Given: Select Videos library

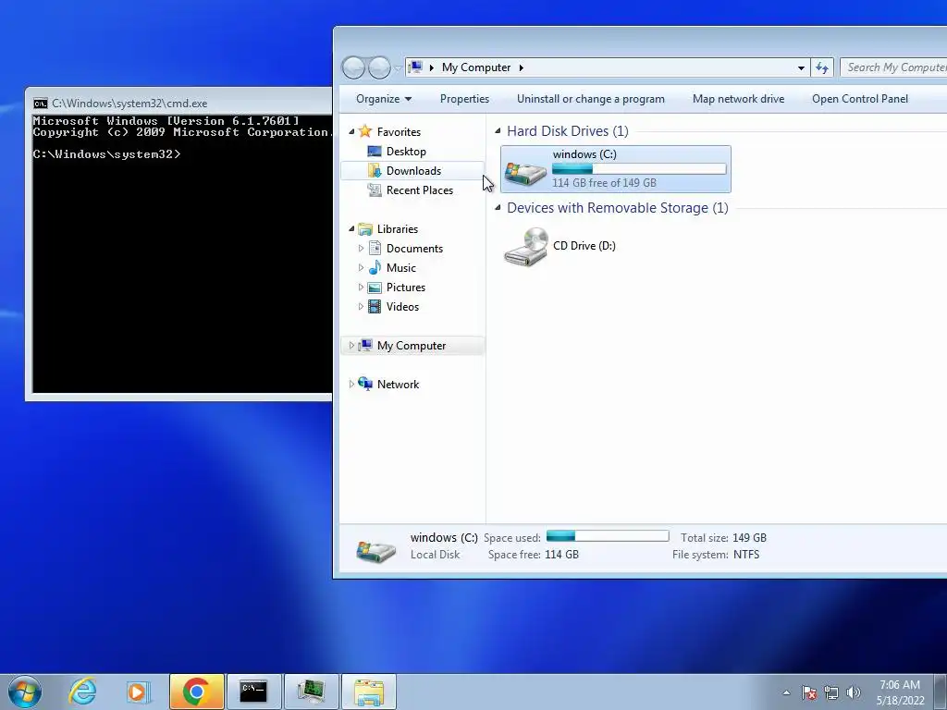Looking at the screenshot, I should pos(402,307).
